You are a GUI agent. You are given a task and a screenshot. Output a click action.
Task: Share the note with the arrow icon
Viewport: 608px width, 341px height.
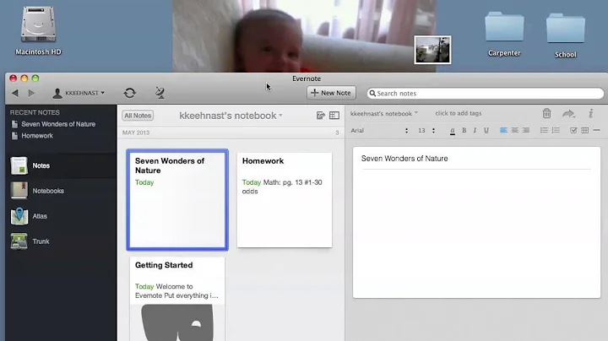568,113
